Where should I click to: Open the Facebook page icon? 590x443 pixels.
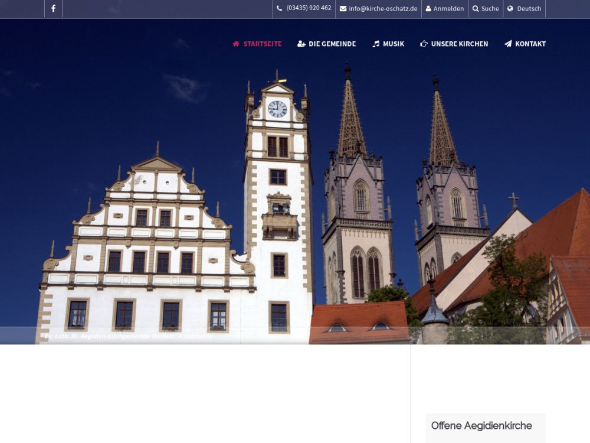[x=53, y=8]
